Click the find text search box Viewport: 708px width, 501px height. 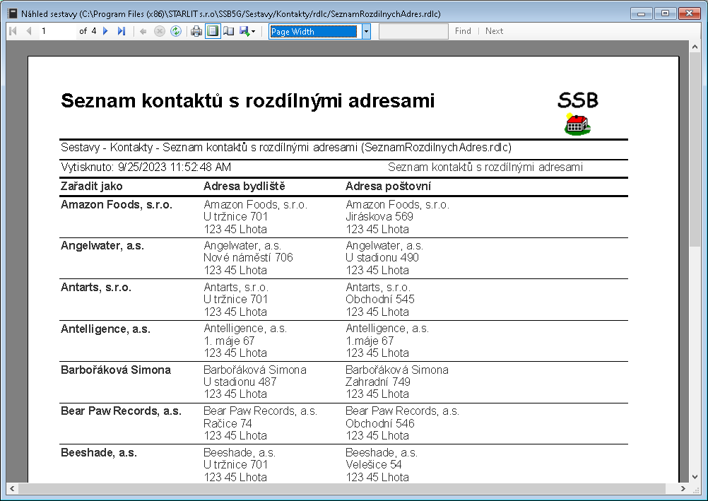413,31
